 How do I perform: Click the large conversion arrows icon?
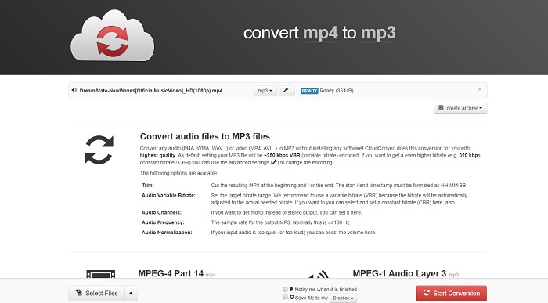pos(99,150)
